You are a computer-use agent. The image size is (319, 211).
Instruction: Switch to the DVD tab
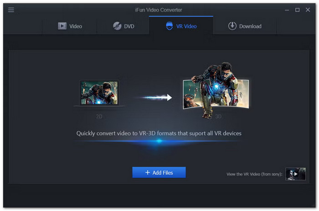click(x=123, y=26)
